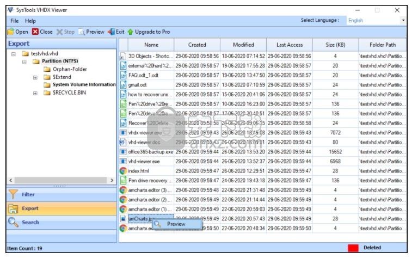
Task: Open the Filter panel
Action: click(x=62, y=194)
